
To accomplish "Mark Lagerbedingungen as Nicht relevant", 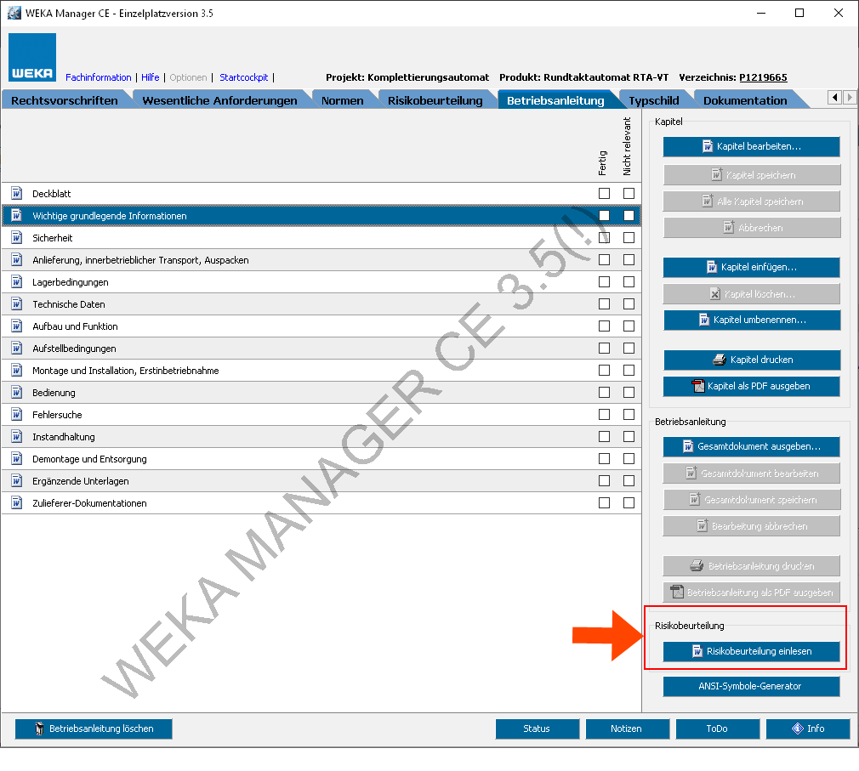I will 629,282.
